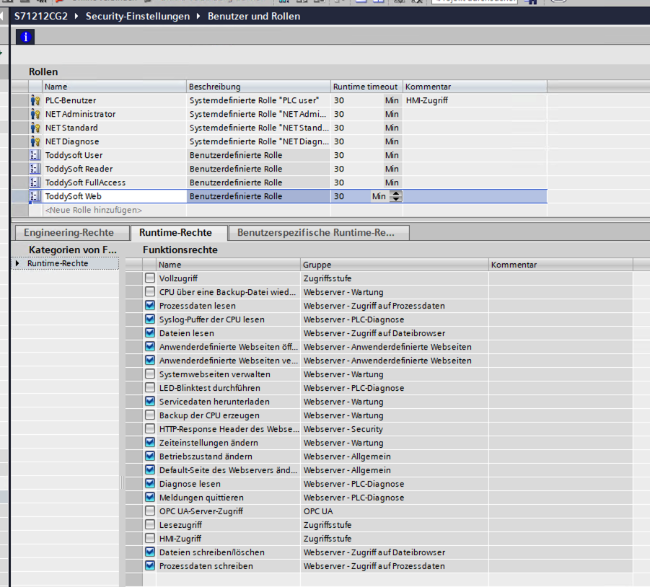Click the Toddysoft User role icon

(x=35, y=155)
